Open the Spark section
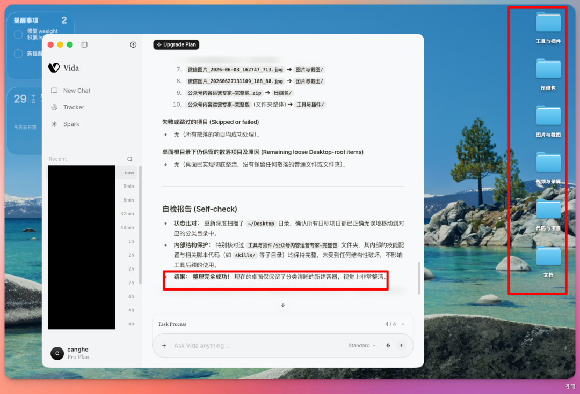 65,124
